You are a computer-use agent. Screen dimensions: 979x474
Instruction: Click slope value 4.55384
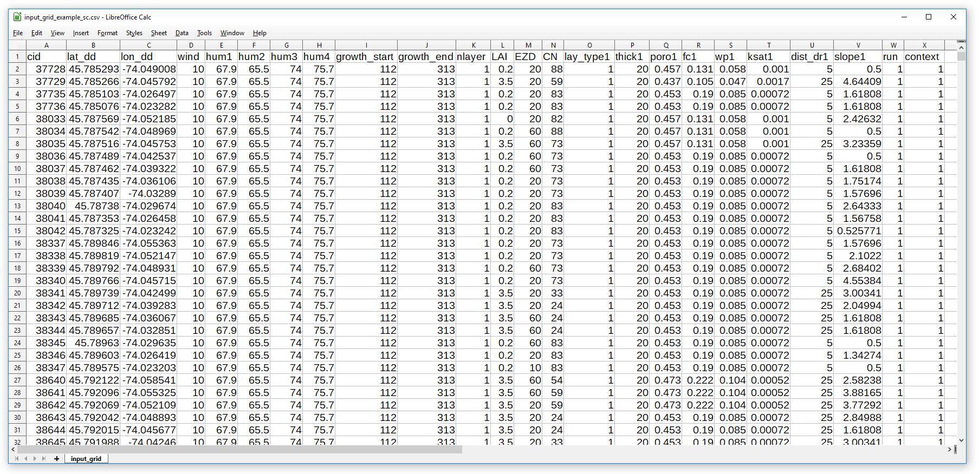tap(858, 281)
